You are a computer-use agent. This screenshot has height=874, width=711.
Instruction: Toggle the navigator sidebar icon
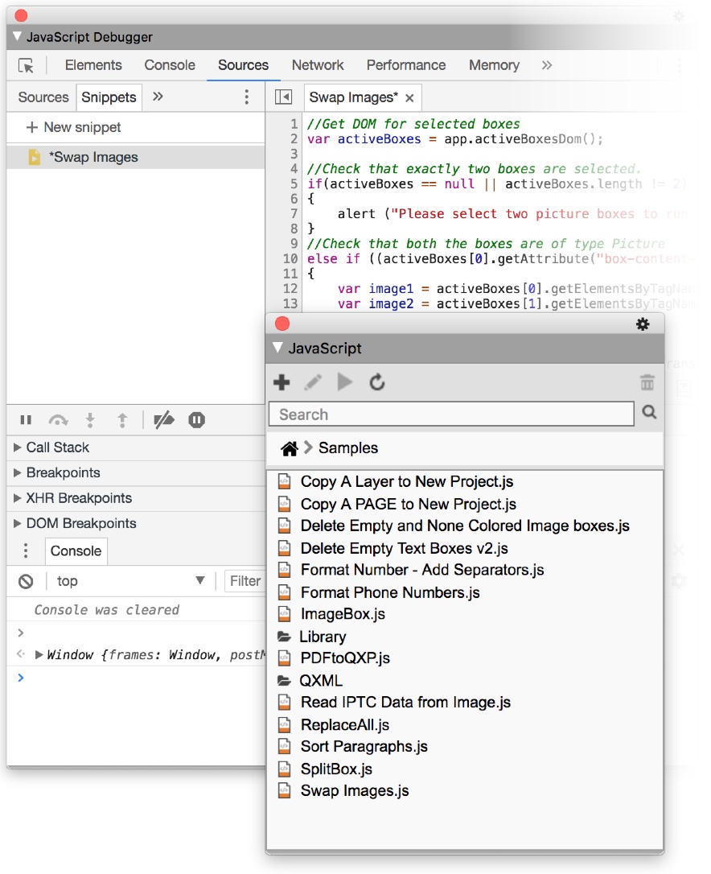point(283,97)
